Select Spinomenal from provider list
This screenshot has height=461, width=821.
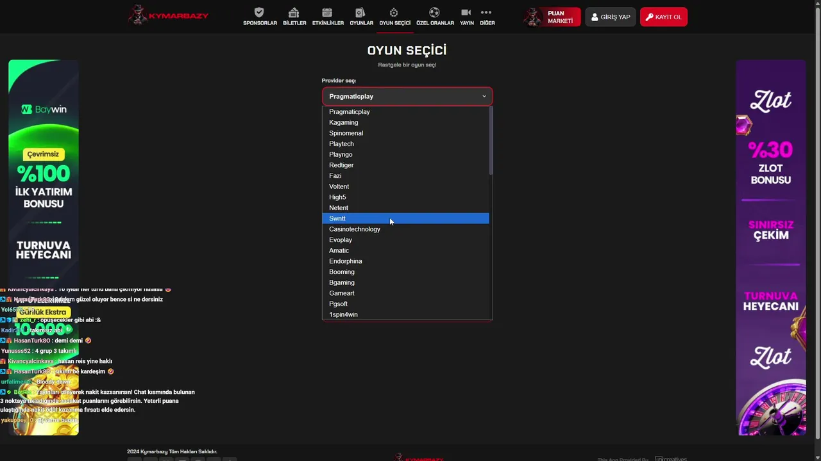coord(405,133)
